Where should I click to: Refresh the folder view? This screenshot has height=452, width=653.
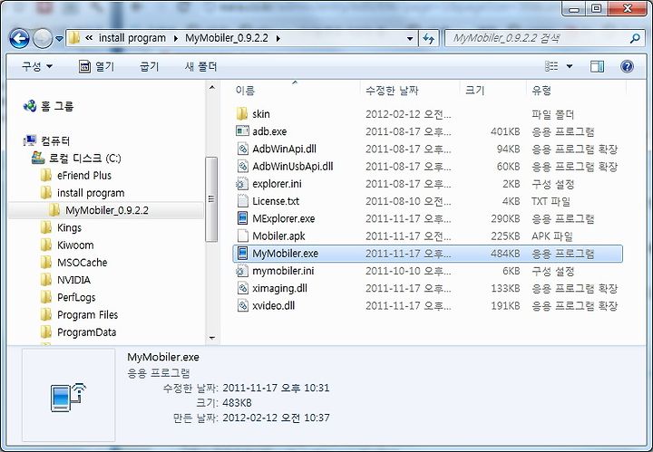[428, 39]
